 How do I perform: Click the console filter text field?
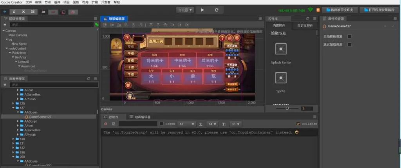pyautogui.click(x=138, y=124)
